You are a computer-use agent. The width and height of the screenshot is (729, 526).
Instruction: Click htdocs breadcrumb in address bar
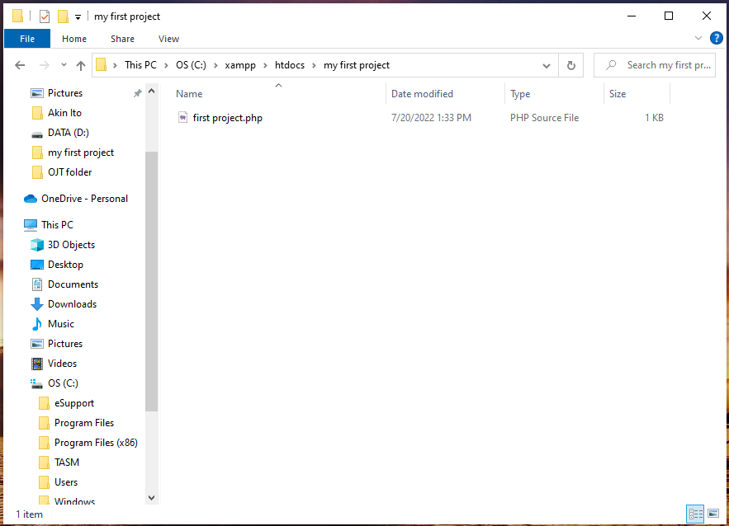tap(290, 65)
